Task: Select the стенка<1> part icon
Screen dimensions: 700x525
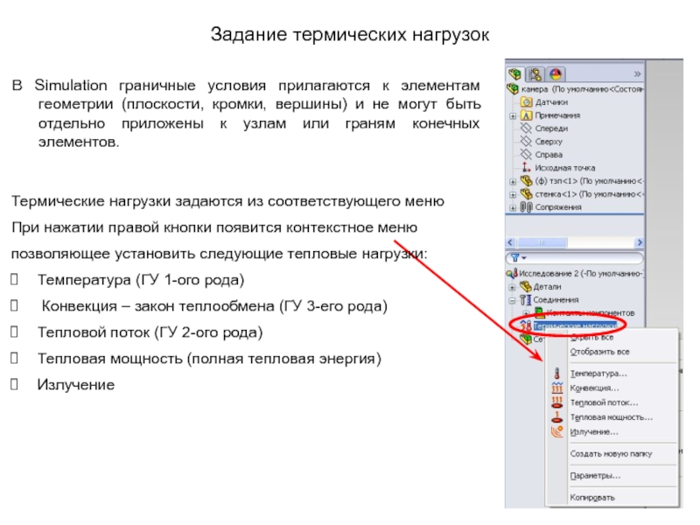Action: pos(527,193)
